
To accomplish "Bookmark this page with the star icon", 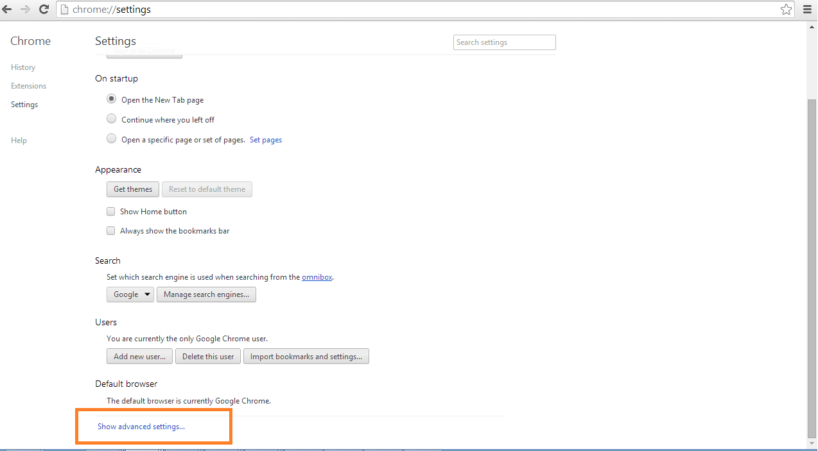I will [x=786, y=10].
